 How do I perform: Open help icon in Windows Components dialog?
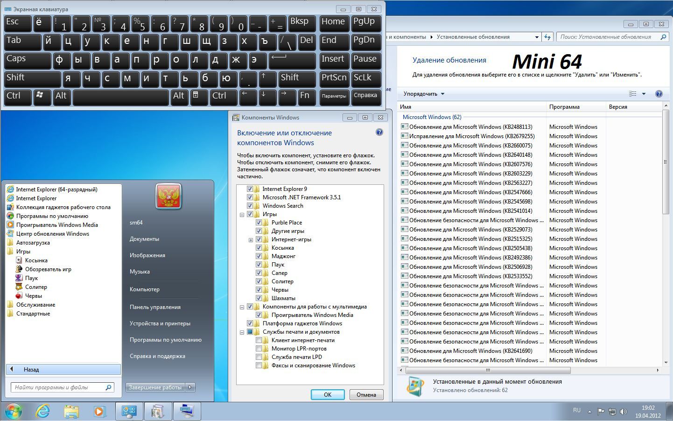tap(379, 133)
